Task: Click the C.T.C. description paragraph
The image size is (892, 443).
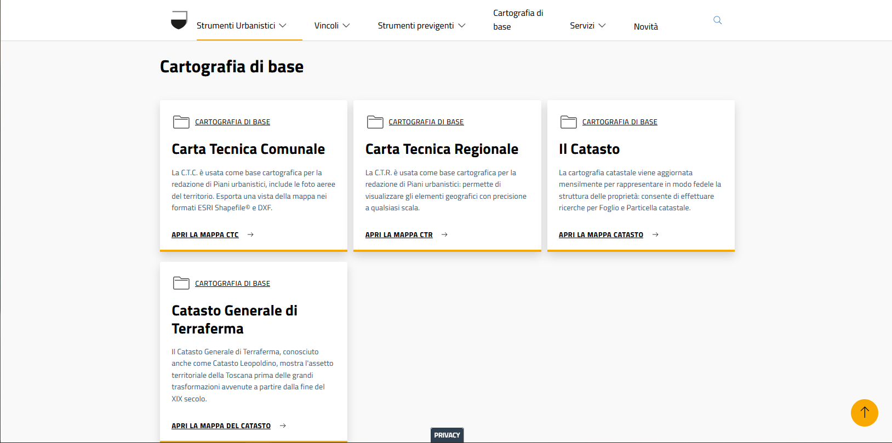Action: click(x=254, y=190)
